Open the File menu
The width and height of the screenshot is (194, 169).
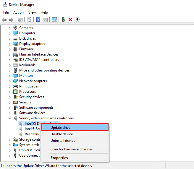click(6, 12)
